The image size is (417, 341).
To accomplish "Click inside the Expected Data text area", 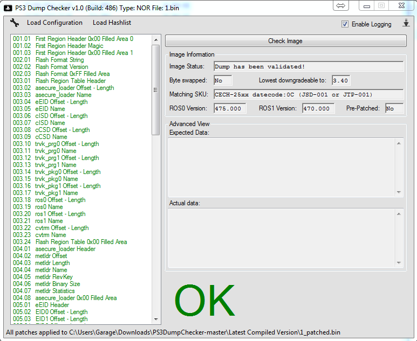I will pos(282,168).
